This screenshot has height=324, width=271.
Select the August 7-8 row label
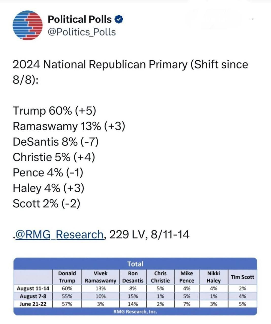click(33, 296)
